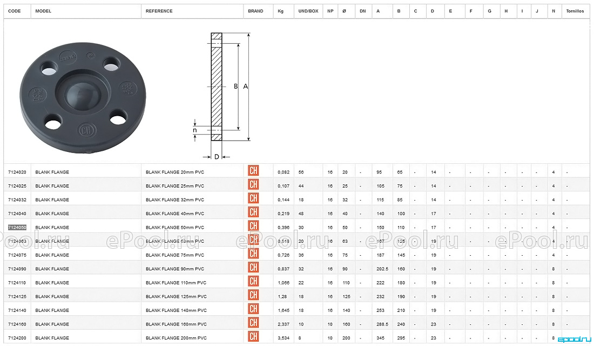
Task: Click product code 7124025
Action: click(x=17, y=186)
